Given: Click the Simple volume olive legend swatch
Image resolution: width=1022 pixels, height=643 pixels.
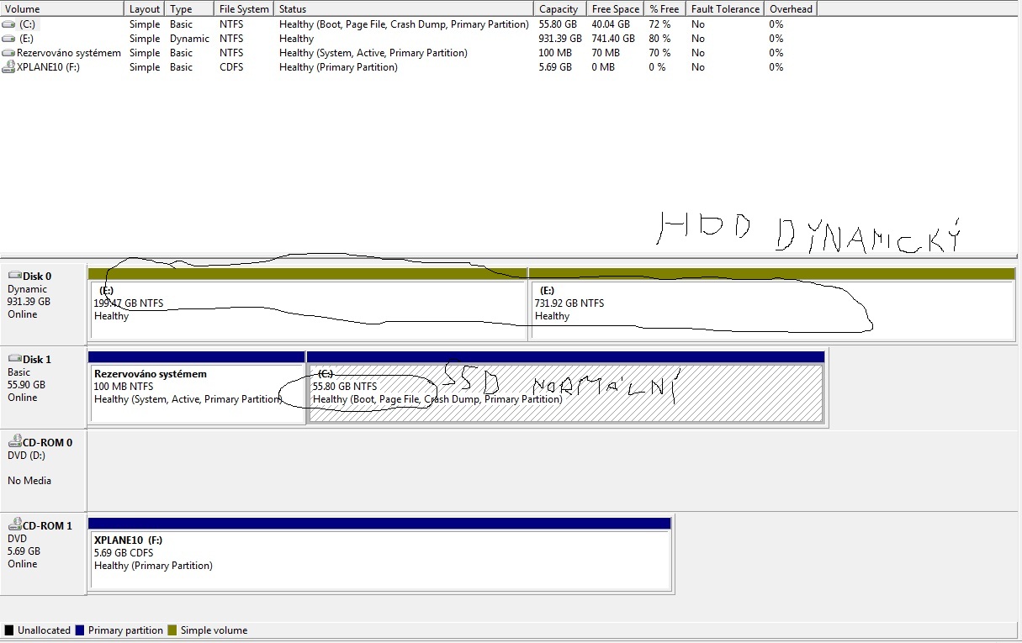Looking at the screenshot, I should pos(172,630).
